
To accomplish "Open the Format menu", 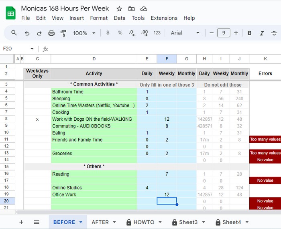I will pos(99,18).
